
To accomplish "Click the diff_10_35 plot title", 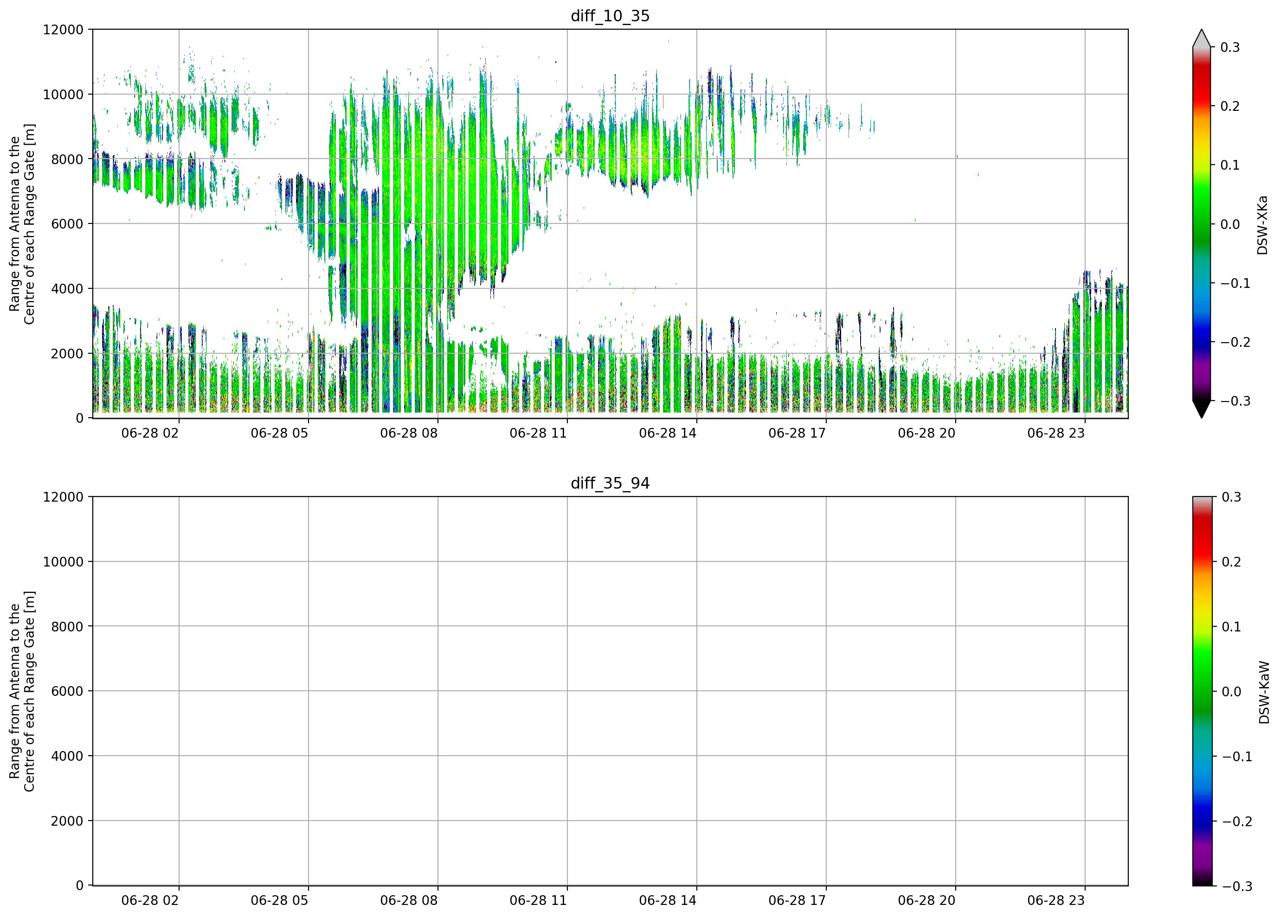I will tap(610, 16).
